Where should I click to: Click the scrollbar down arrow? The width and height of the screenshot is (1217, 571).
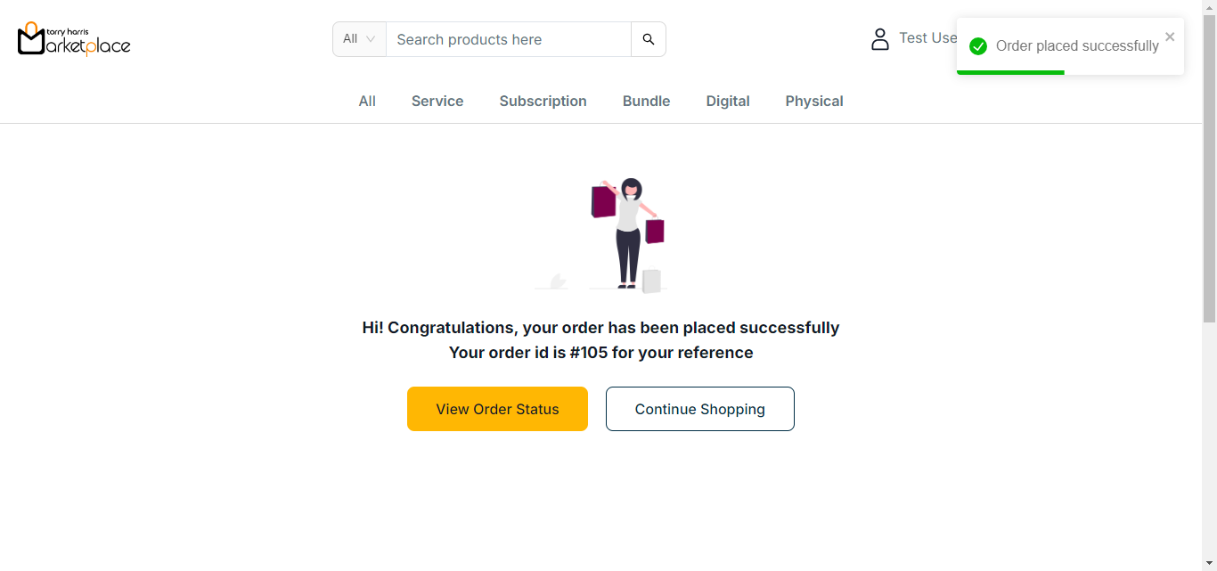pos(1209,563)
